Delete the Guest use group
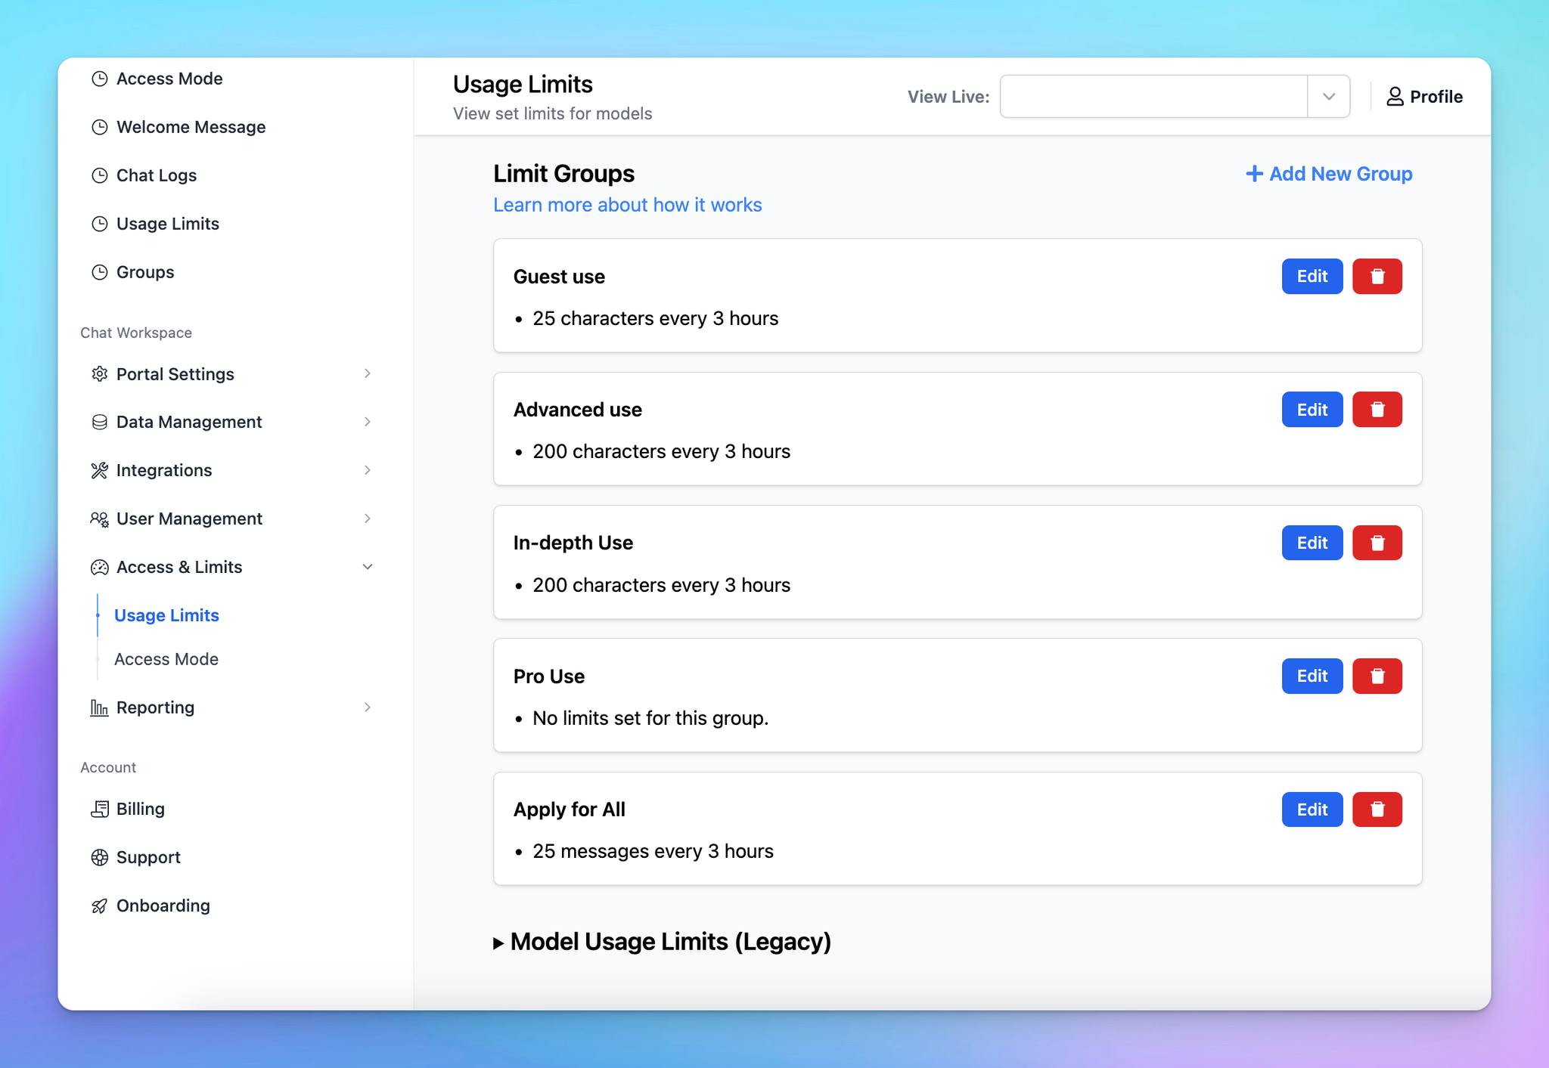This screenshot has height=1068, width=1549. coord(1377,276)
